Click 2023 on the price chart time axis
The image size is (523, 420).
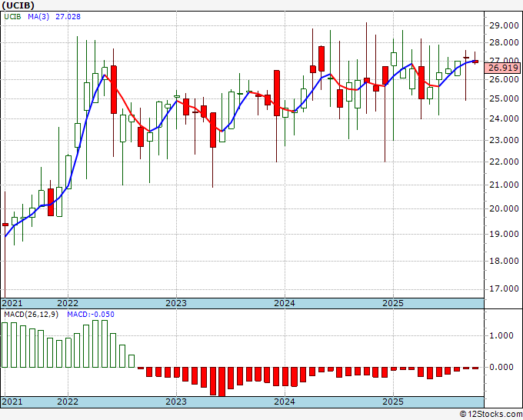pos(176,303)
